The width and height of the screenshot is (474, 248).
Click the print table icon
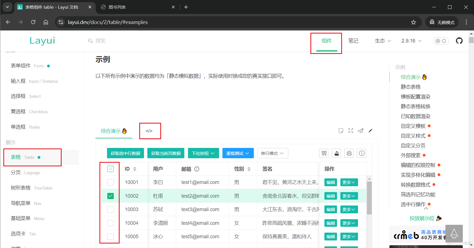349,153
